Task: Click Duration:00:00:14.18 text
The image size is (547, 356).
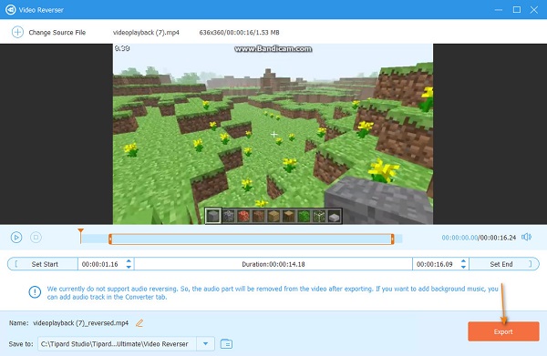Action: [x=273, y=264]
